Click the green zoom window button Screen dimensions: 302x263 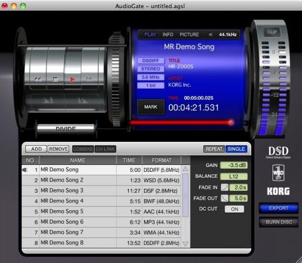(23, 6)
